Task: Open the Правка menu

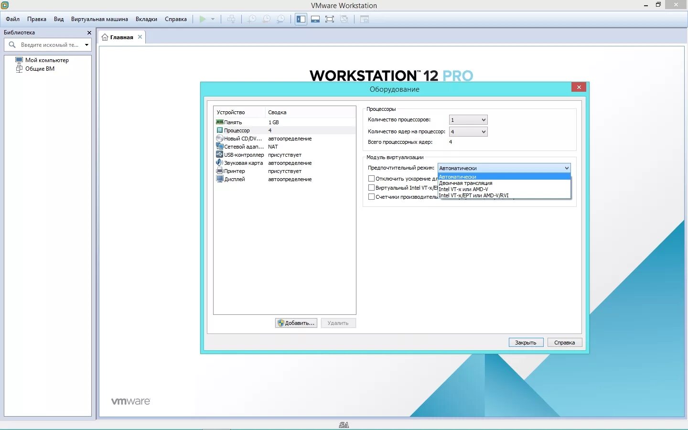Action: [37, 19]
